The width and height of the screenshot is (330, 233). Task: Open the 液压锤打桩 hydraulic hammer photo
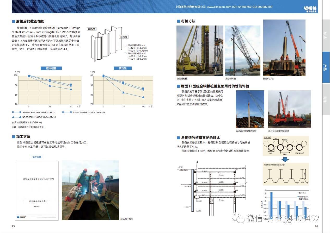pyautogui.click(x=200, y=51)
